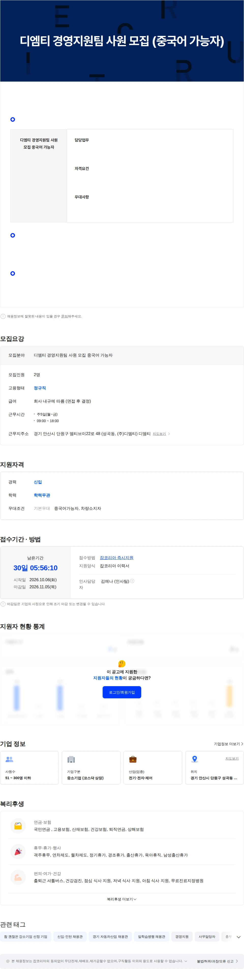
Task: Open 지도보기 on the 위치 card
Action: [232, 758]
